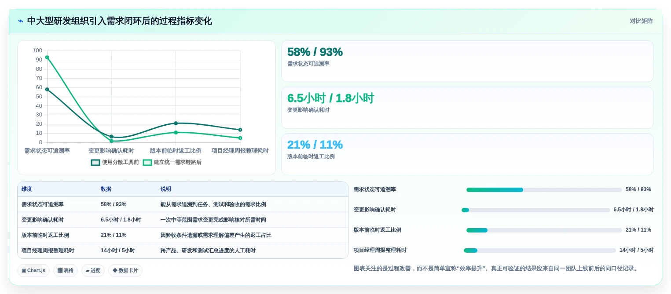
Task: Click the footnote starting 图表关注的是过程改善
Action: (496, 269)
